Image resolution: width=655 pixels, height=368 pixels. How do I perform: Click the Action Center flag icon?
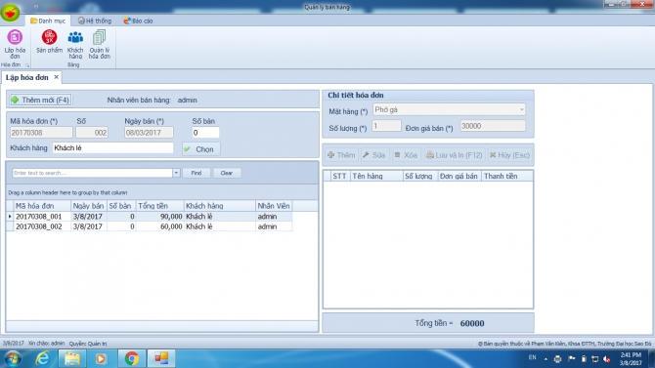click(x=572, y=359)
